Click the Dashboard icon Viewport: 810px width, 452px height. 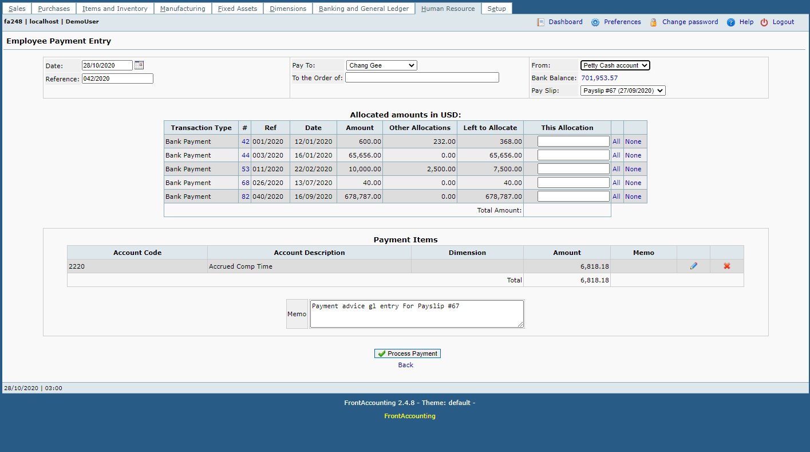point(541,22)
